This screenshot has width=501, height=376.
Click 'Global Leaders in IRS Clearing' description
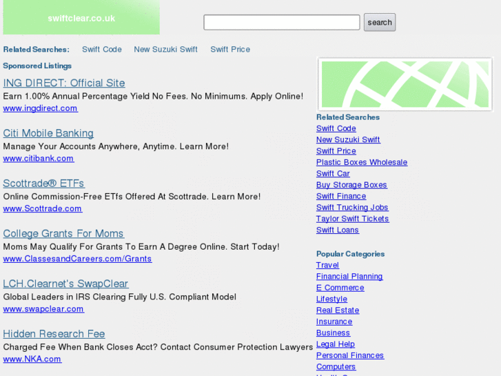[x=119, y=297]
